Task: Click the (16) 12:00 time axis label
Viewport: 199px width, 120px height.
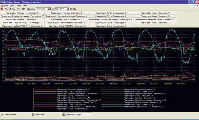Action: coord(181,84)
